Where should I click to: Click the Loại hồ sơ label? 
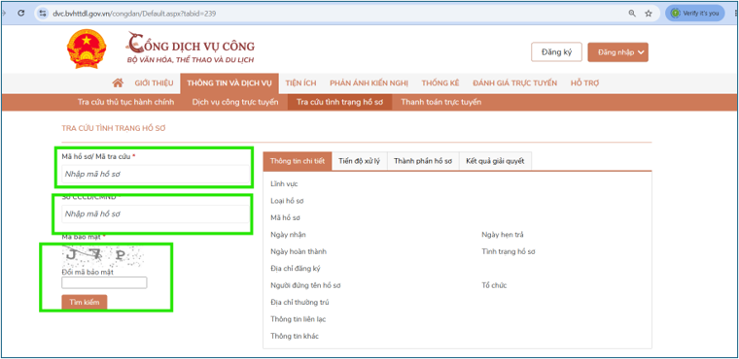[x=287, y=201]
